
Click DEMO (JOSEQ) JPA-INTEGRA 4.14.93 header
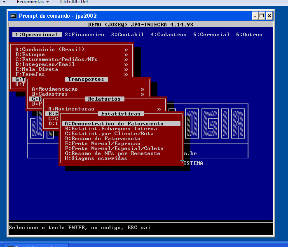pos(140,25)
